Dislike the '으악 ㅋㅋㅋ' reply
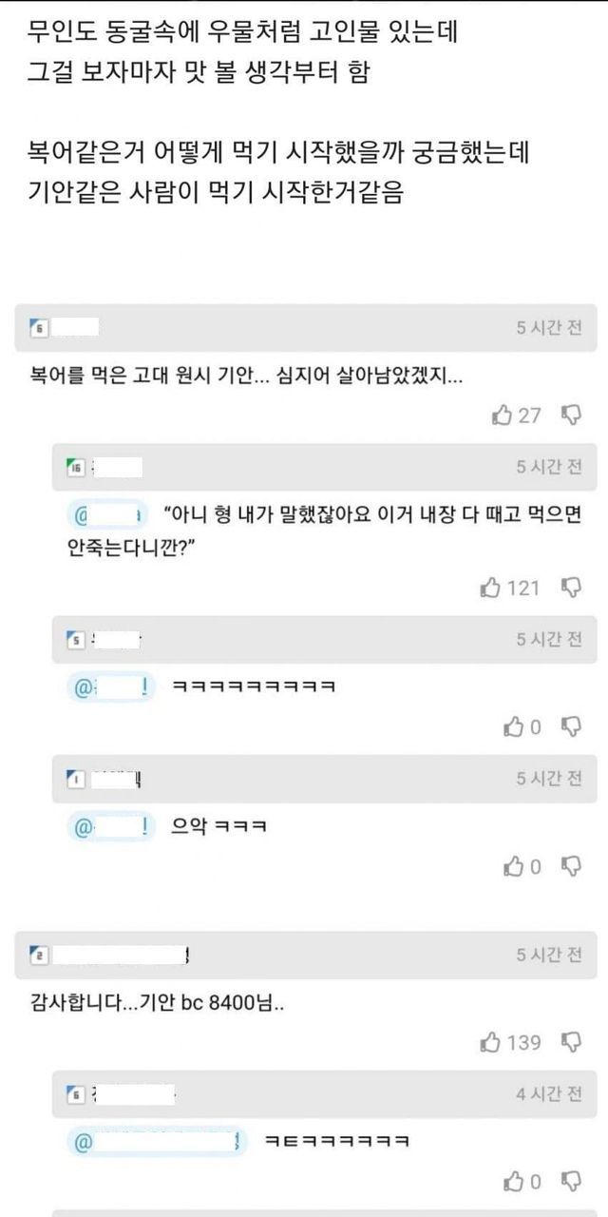 571,866
